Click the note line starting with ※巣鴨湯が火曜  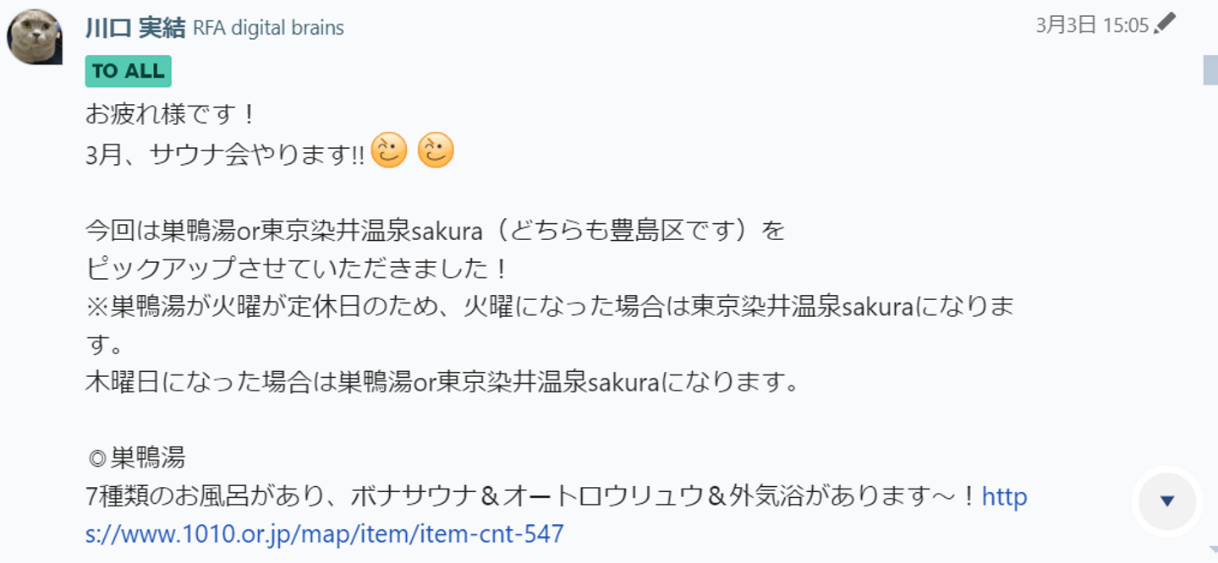550,307
